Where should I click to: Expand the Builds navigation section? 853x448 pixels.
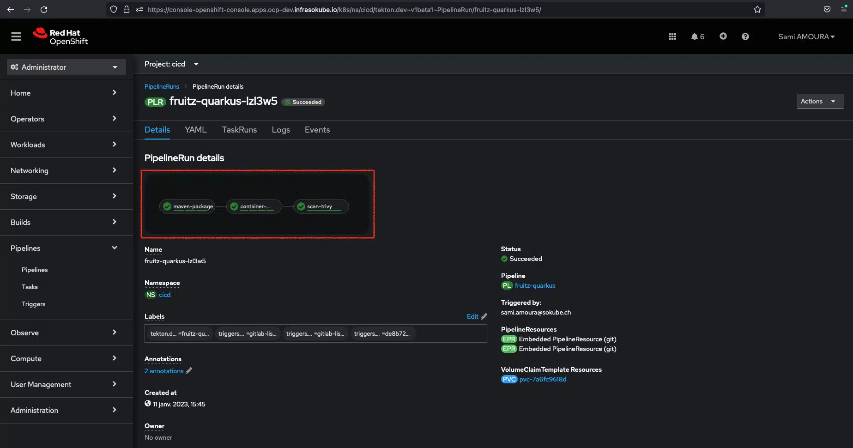pos(67,222)
